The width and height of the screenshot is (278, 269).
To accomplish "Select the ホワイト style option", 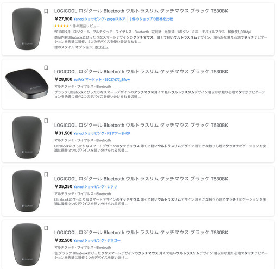I will [102, 47].
